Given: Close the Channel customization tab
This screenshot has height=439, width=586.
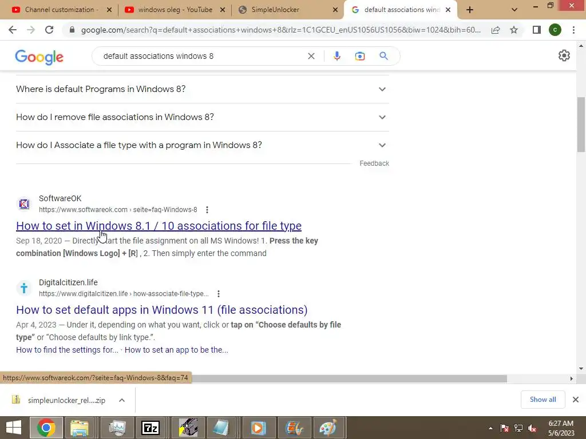Looking at the screenshot, I should (x=109, y=10).
